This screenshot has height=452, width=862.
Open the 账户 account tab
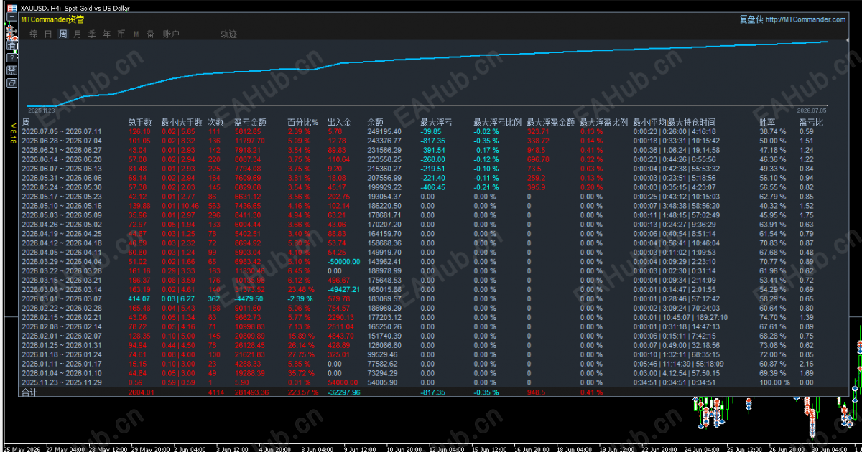tap(171, 34)
